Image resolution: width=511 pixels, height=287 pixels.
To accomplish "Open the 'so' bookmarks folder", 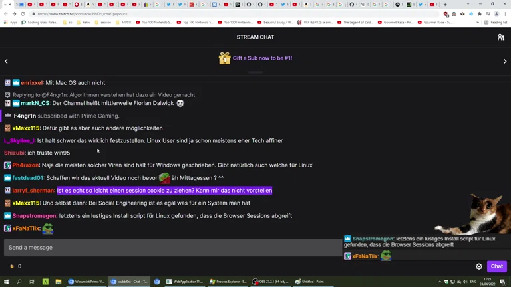I will tap(67, 23).
